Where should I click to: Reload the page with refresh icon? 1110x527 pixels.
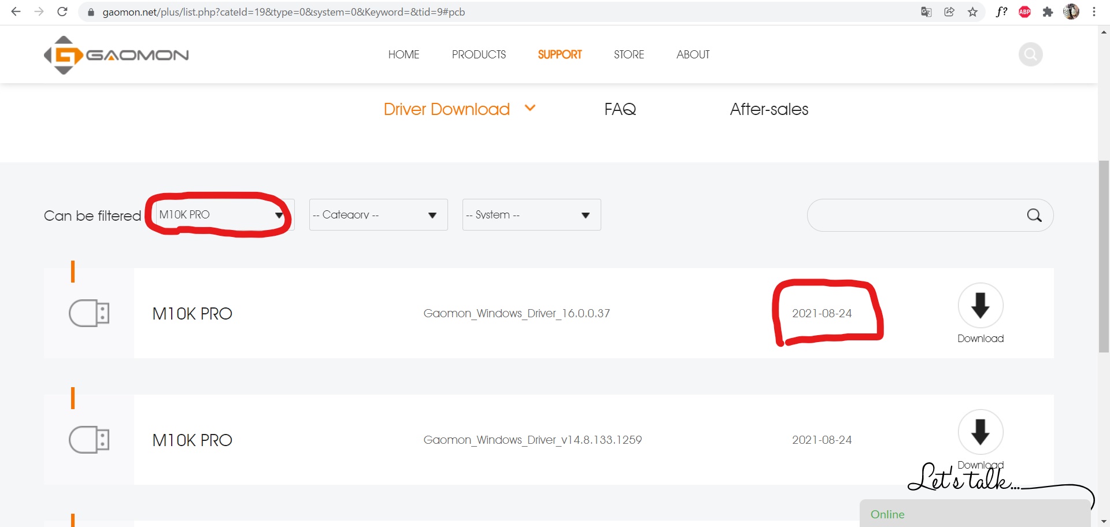point(62,12)
